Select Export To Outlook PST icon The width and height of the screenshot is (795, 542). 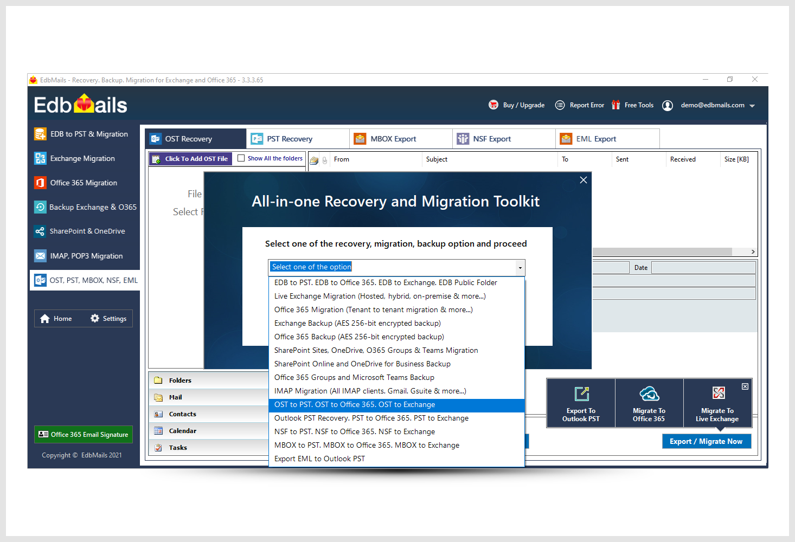coord(581,394)
